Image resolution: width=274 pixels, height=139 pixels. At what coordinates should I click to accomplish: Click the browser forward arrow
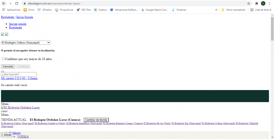tap(10, 4)
